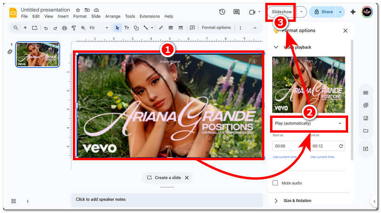The image size is (381, 213).
Task: Undo last action
Action: point(46,28)
